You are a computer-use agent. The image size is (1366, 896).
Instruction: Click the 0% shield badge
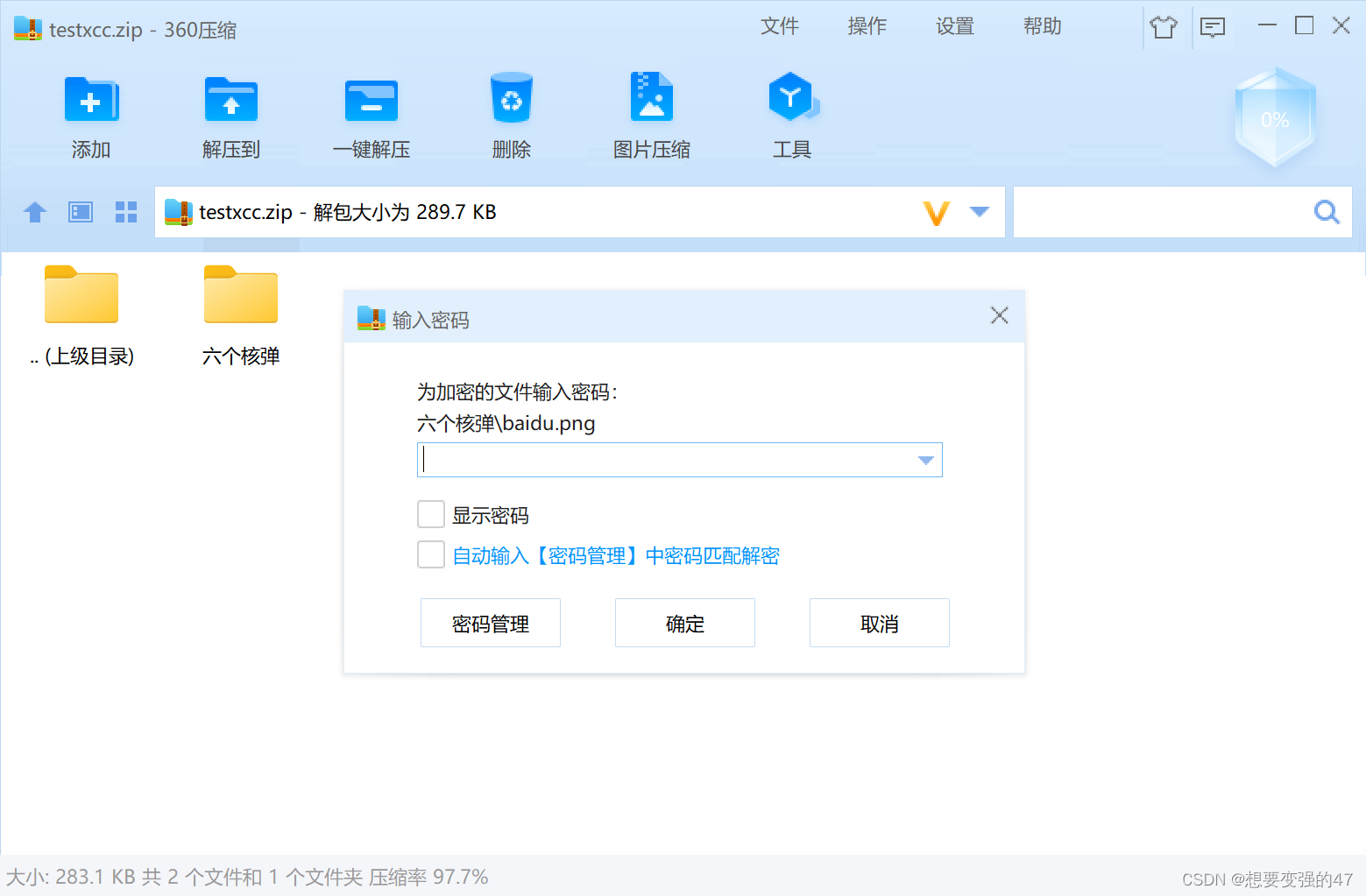pos(1276,118)
